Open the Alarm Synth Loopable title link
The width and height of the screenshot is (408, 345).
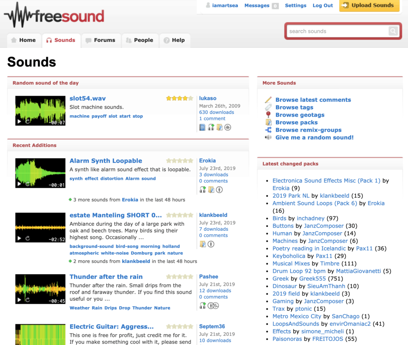click(106, 160)
